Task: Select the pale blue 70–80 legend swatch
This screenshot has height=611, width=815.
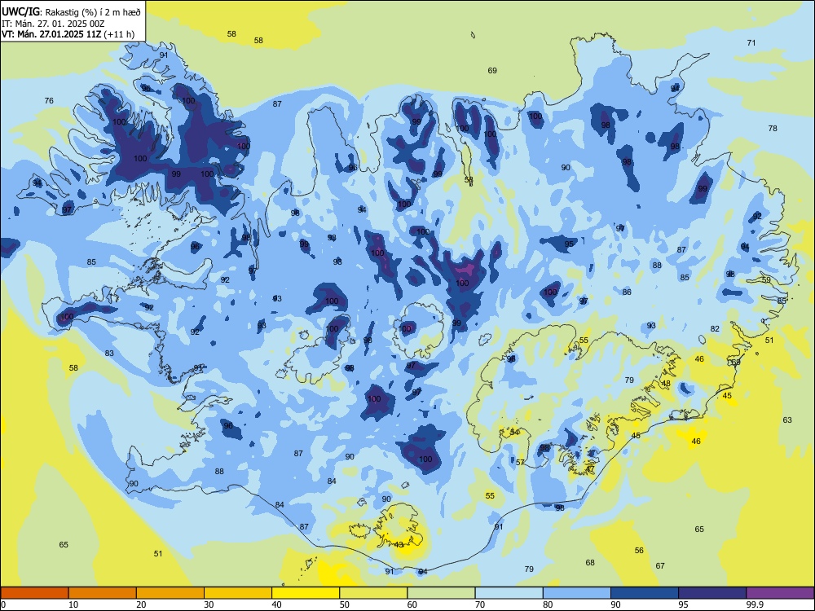Action: tap(509, 593)
